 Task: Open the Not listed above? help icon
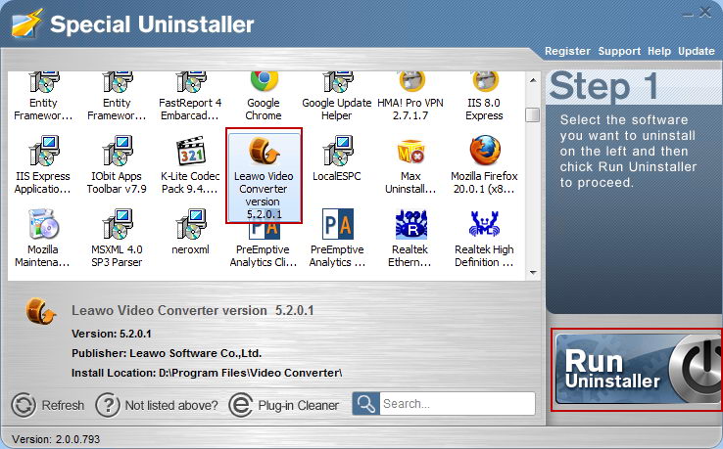click(x=108, y=405)
